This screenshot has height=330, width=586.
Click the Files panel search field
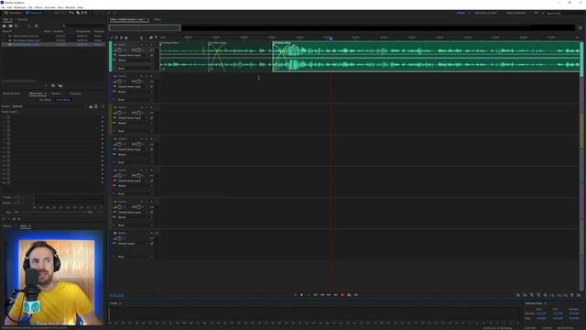pos(82,26)
